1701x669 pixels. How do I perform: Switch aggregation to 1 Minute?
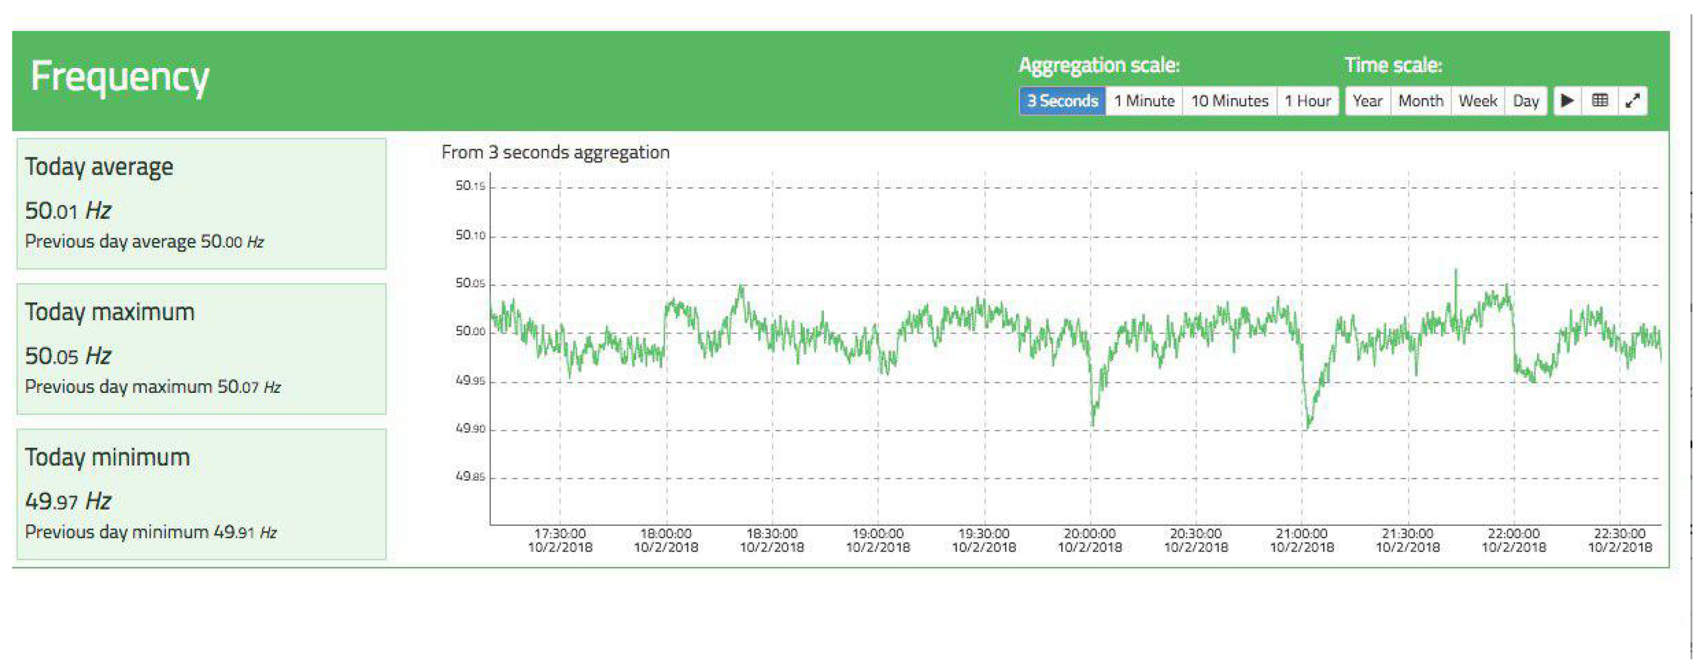(1143, 101)
